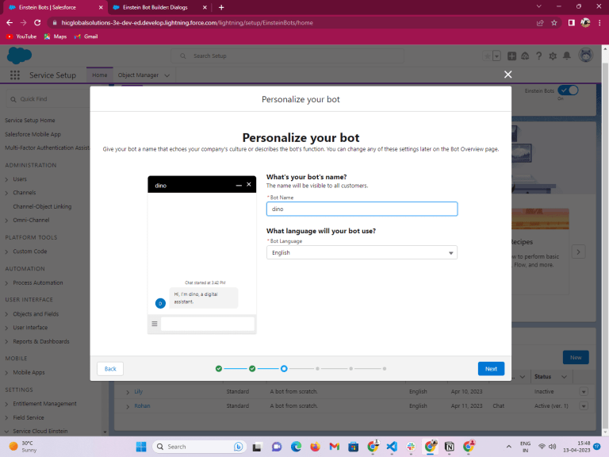Switch to the Object Manager tab
609x457 pixels.
tap(138, 75)
